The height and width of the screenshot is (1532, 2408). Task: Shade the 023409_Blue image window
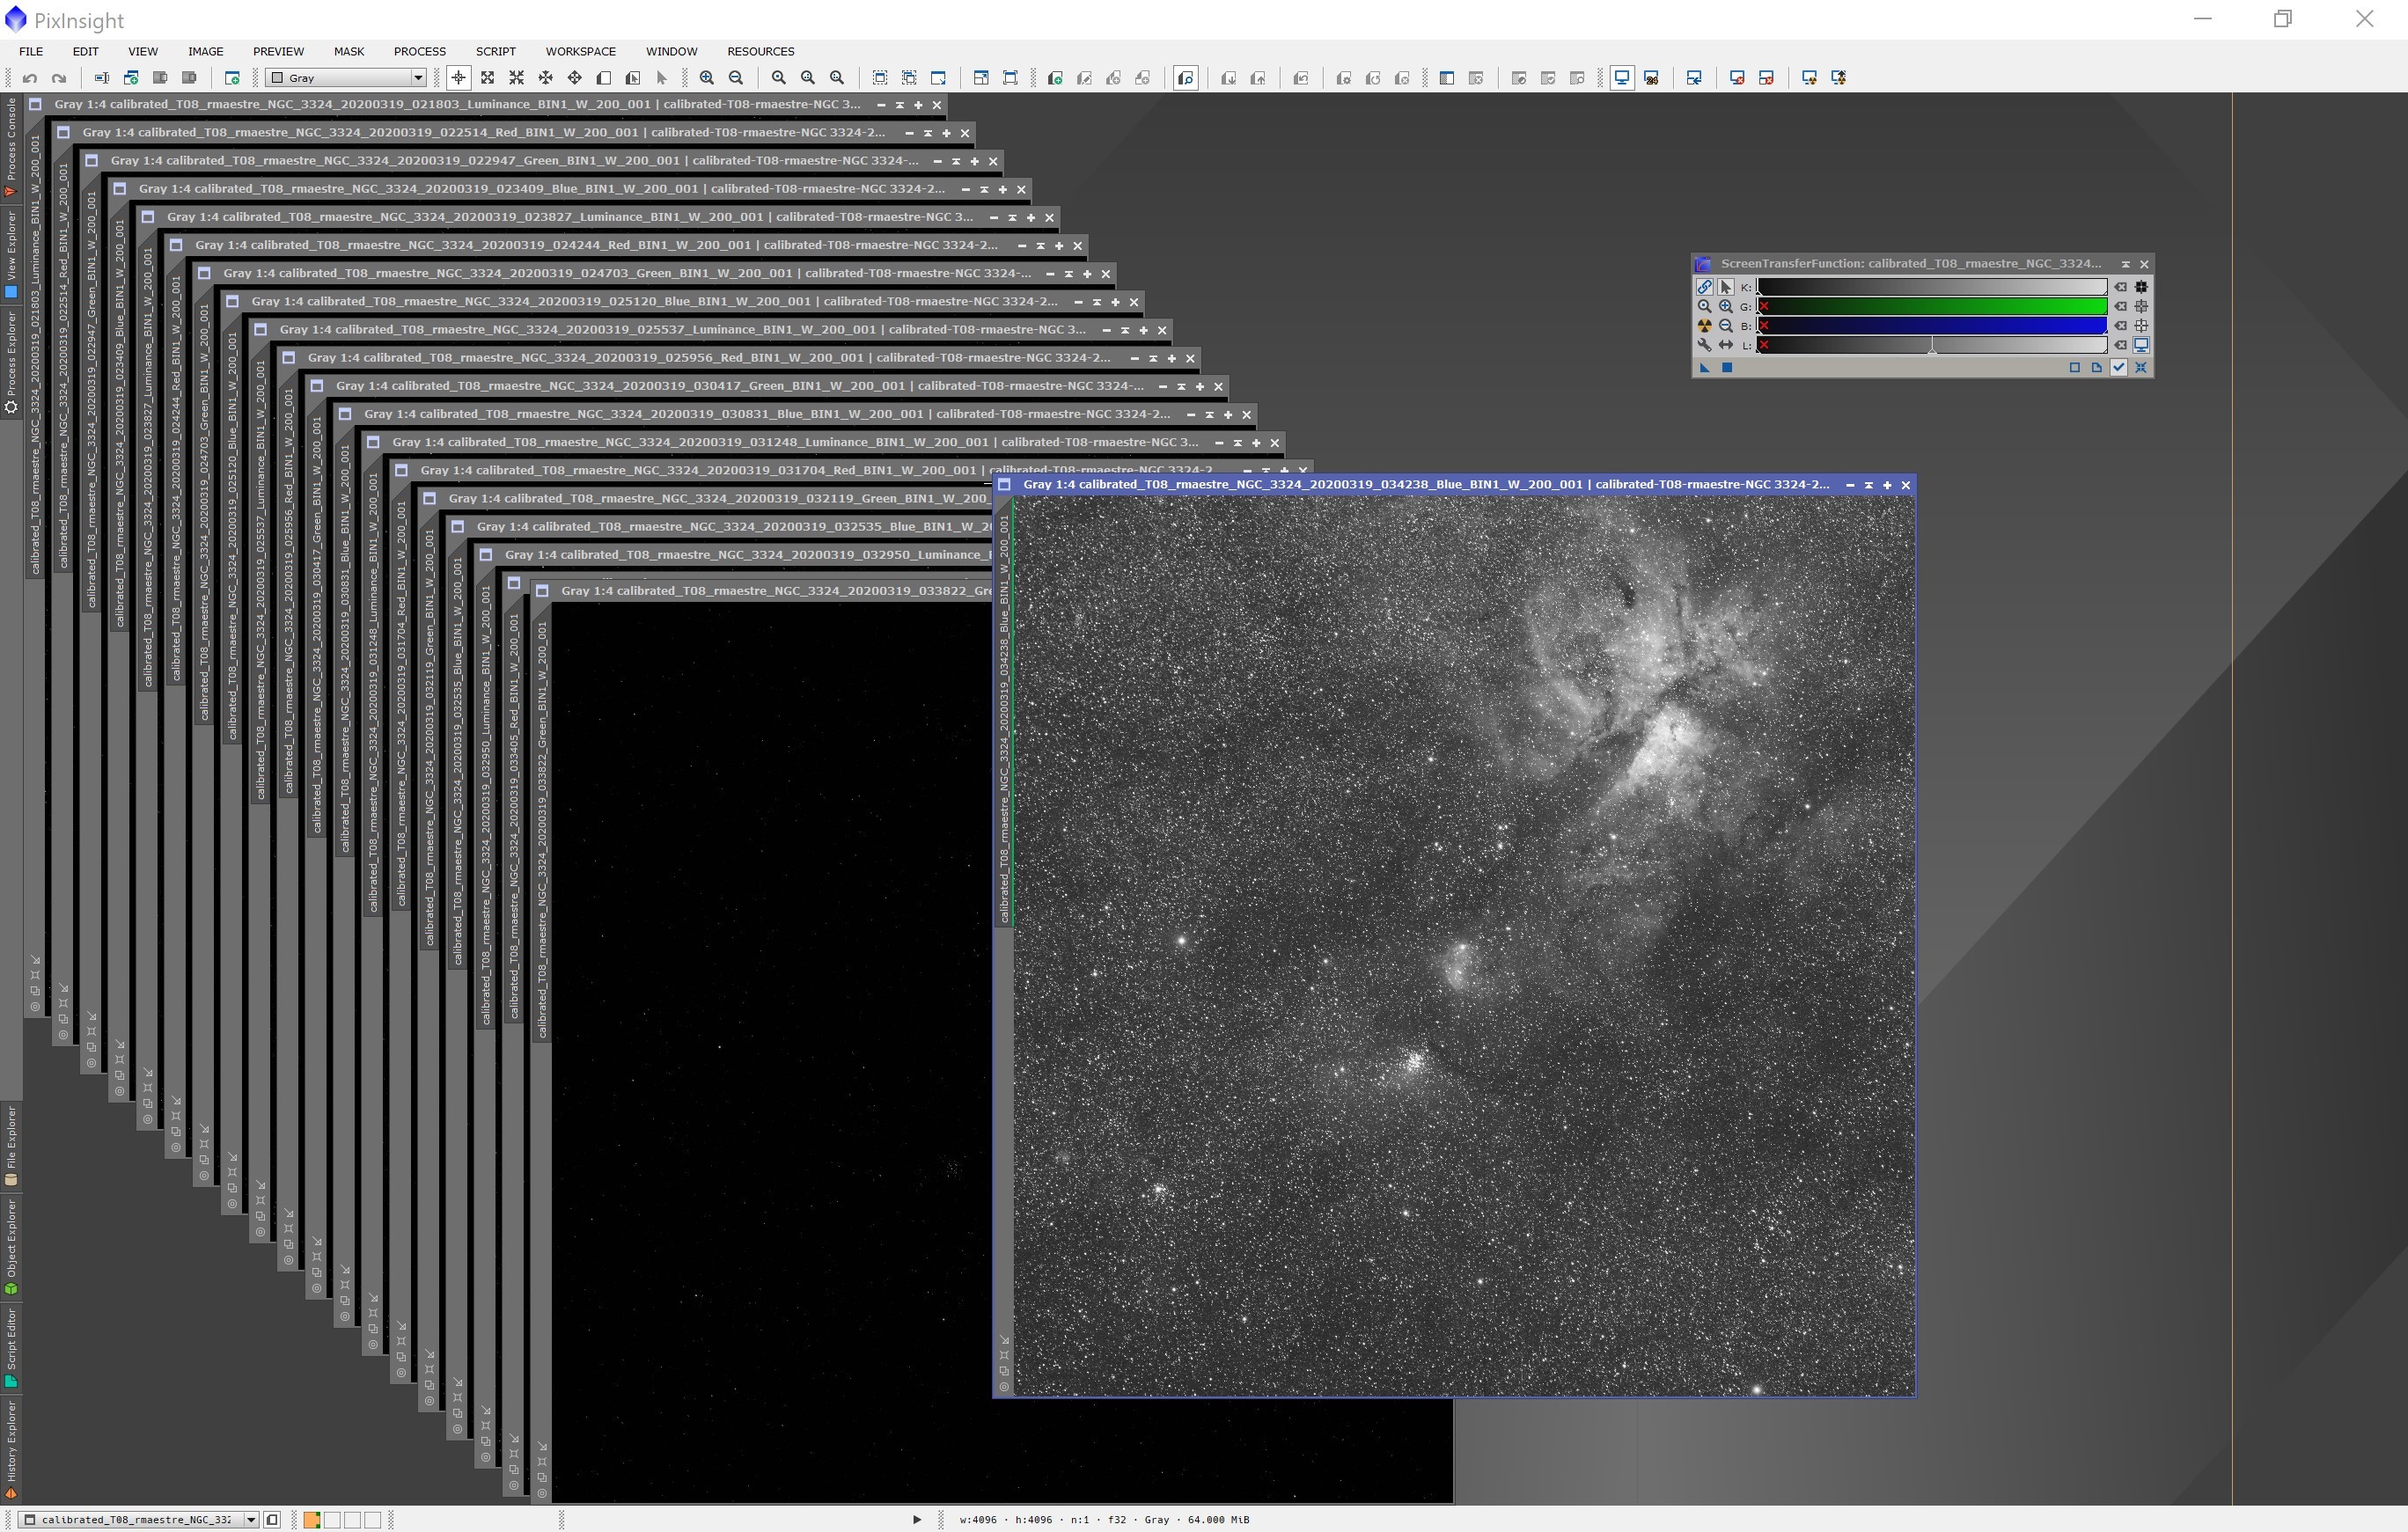(983, 189)
